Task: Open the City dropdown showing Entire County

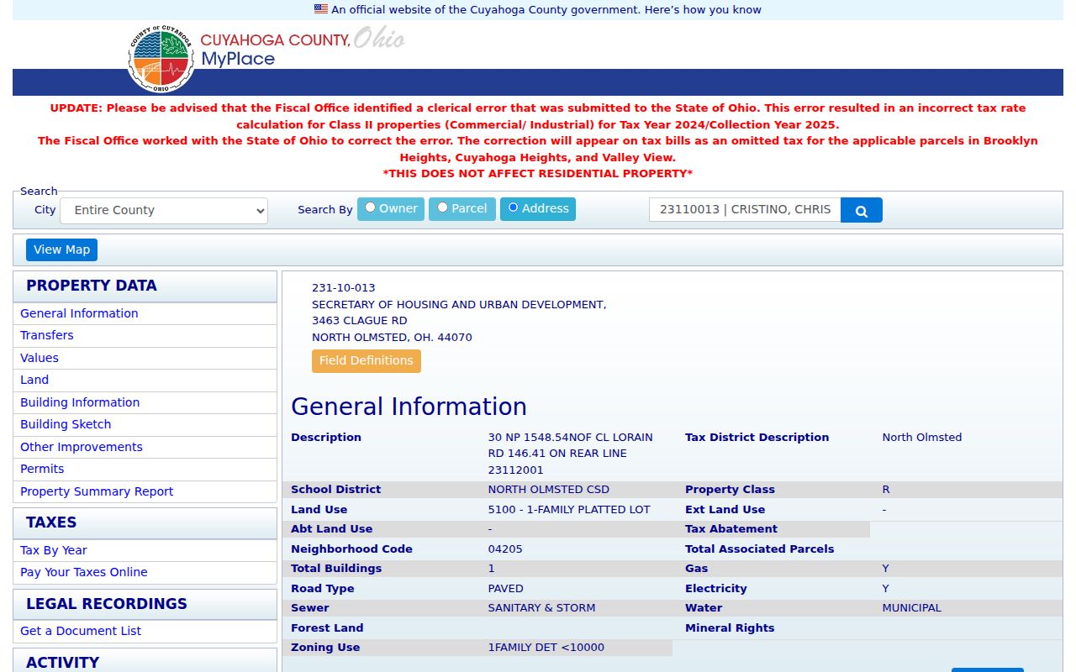Action: (164, 211)
